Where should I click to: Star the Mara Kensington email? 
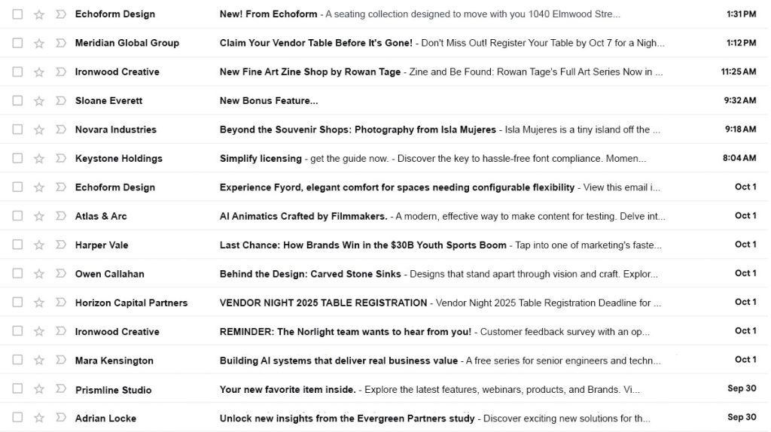coord(39,361)
